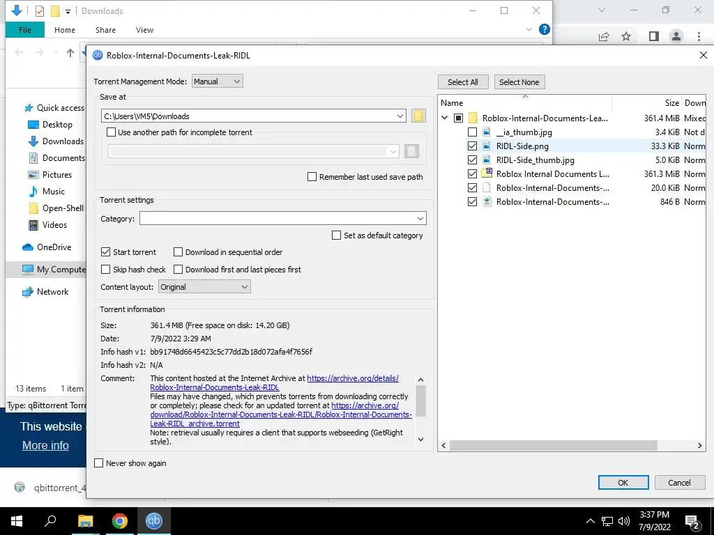The height and width of the screenshot is (535, 714).
Task: Open the save path combo box dropdown
Action: point(400,116)
